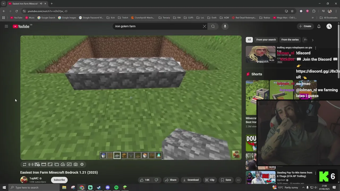Switch to Discord in the taskbar
Screen dimensions: 340x191
coord(108,188)
